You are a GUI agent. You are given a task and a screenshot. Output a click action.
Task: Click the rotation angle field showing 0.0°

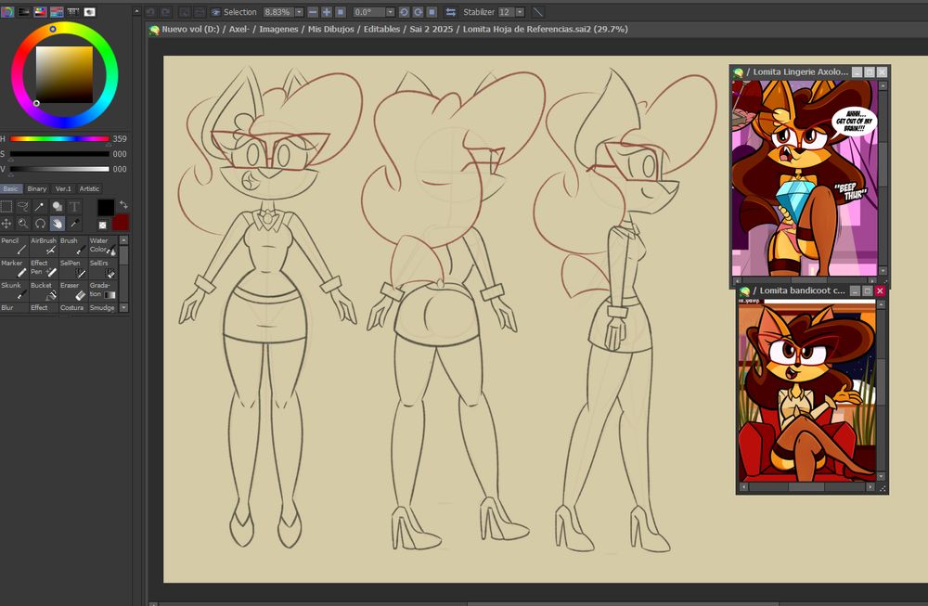369,12
